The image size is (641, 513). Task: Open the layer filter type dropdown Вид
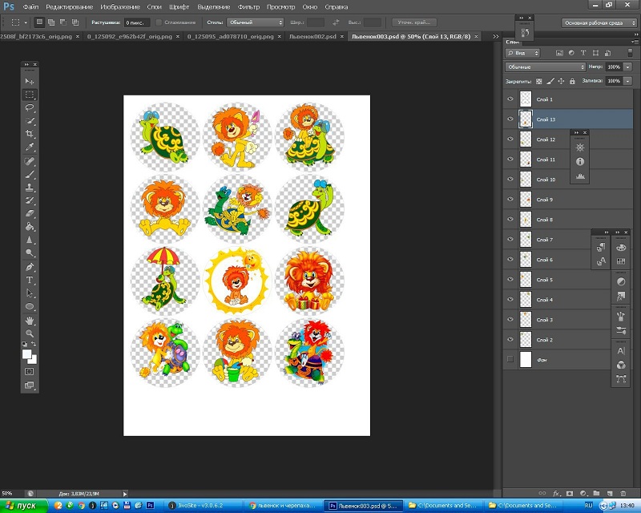pos(523,53)
